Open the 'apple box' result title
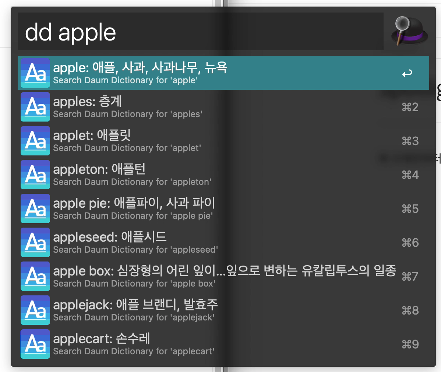The height and width of the screenshot is (372, 441). [x=225, y=271]
